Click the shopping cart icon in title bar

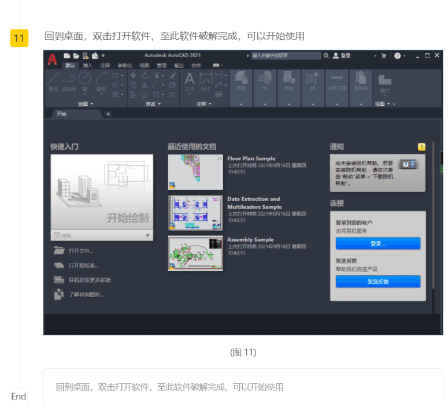coord(383,56)
